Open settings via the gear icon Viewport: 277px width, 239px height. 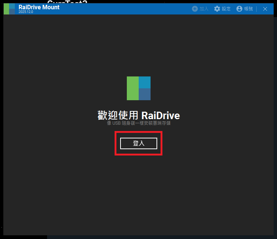217,9
